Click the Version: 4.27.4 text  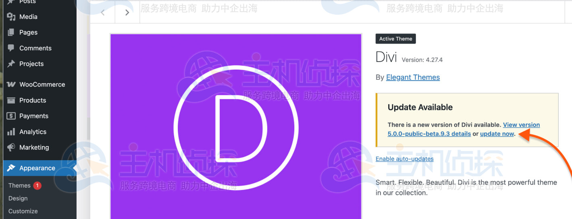pos(422,60)
